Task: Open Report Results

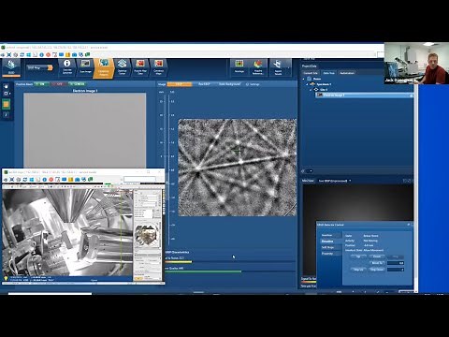Action: [278, 66]
